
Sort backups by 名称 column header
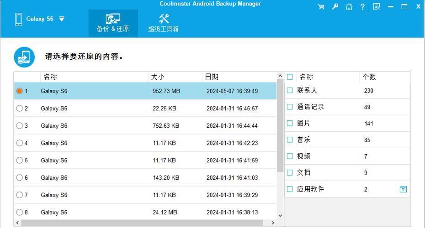[x=94, y=77]
